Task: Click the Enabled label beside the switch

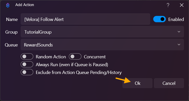Action: click(x=176, y=19)
